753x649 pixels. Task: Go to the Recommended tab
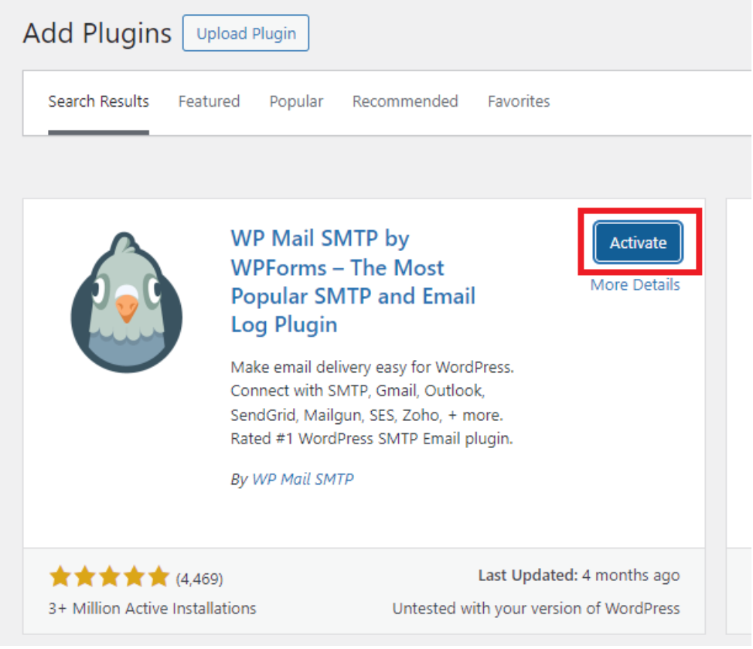405,102
